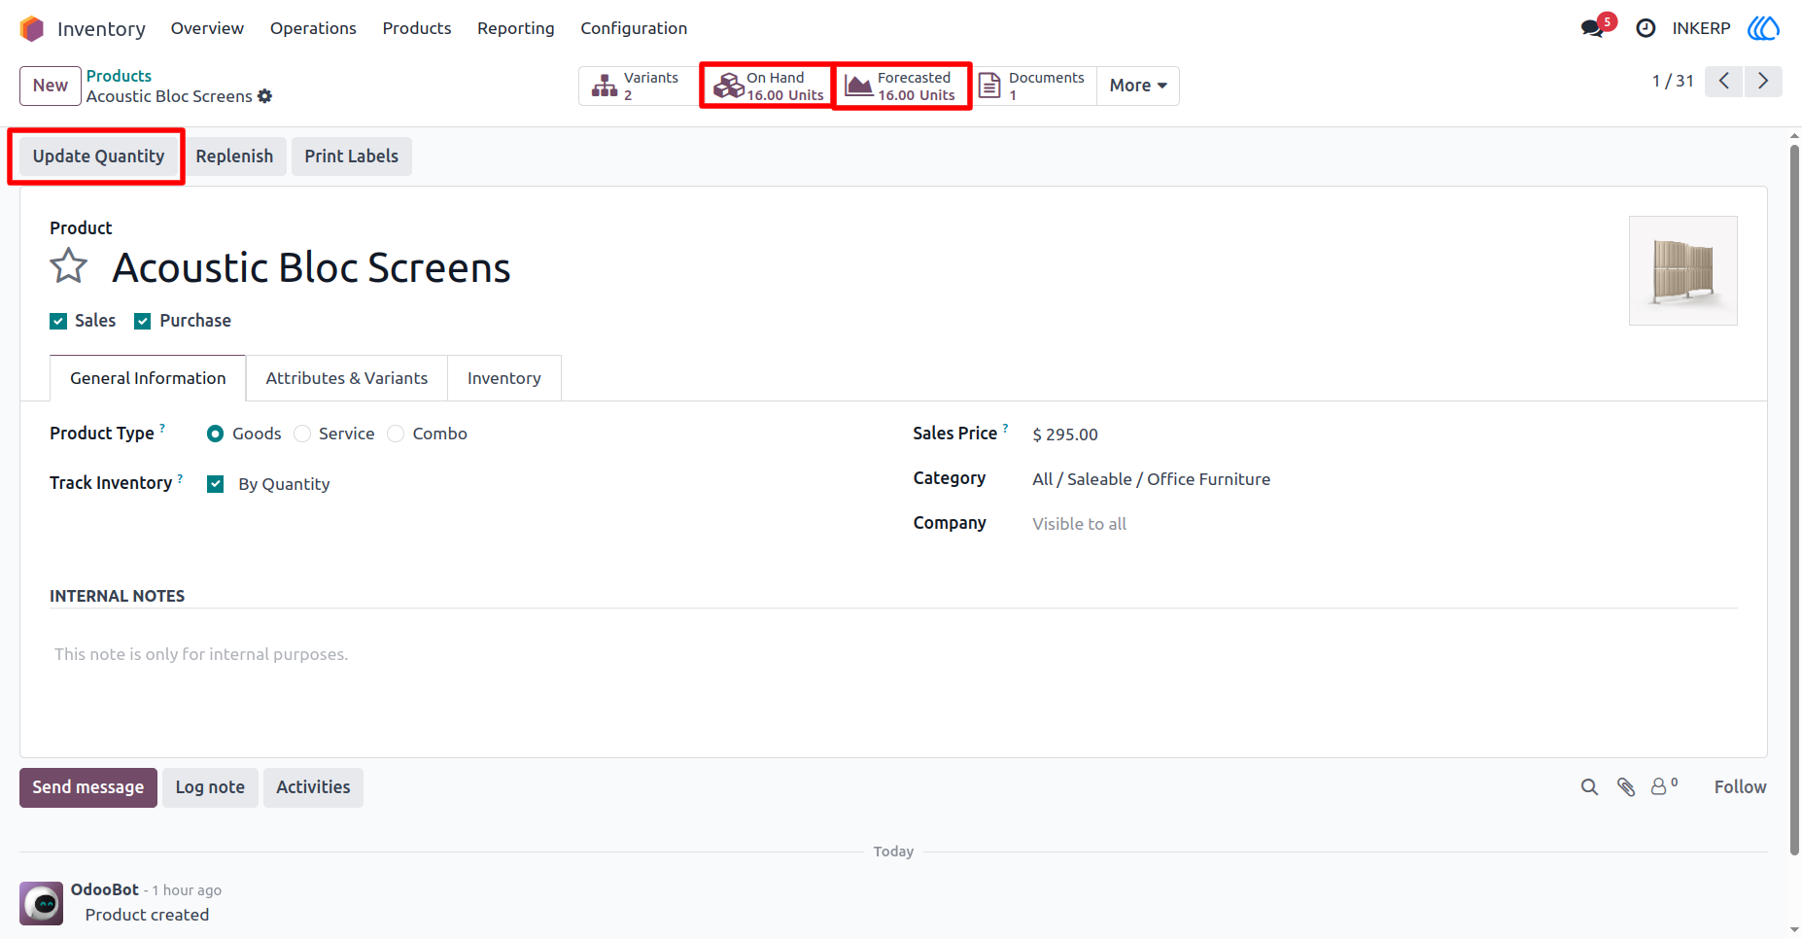The height and width of the screenshot is (939, 1802).
Task: Go to next product record
Action: pos(1763,81)
